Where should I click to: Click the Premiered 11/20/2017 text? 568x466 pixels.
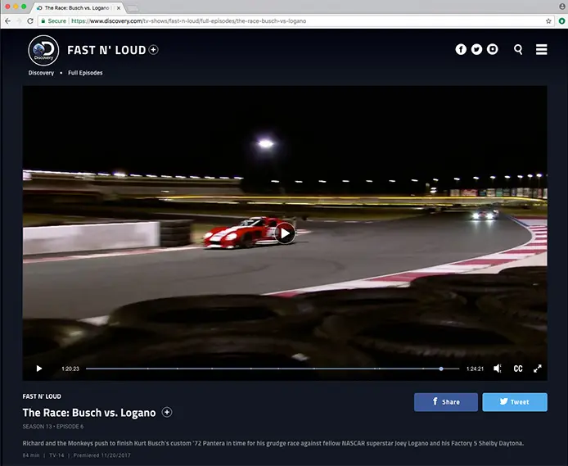102,455
